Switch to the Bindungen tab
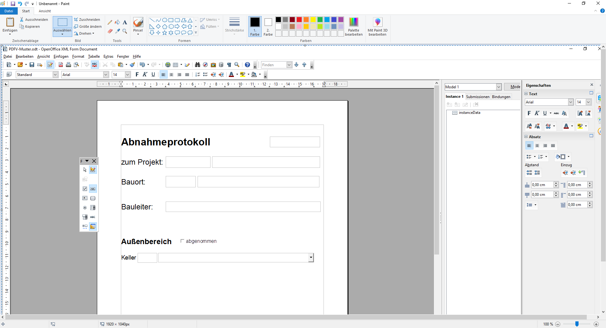Viewport: 606px width, 328px height. click(x=501, y=97)
